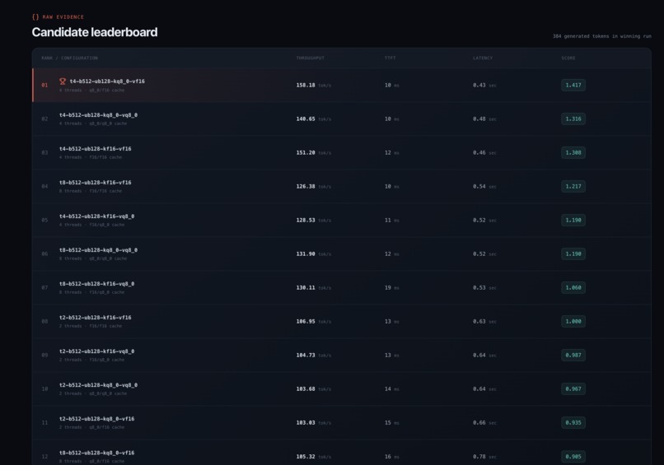
Task: Click the 104.73 tok/s throughput value
Action: (314, 356)
